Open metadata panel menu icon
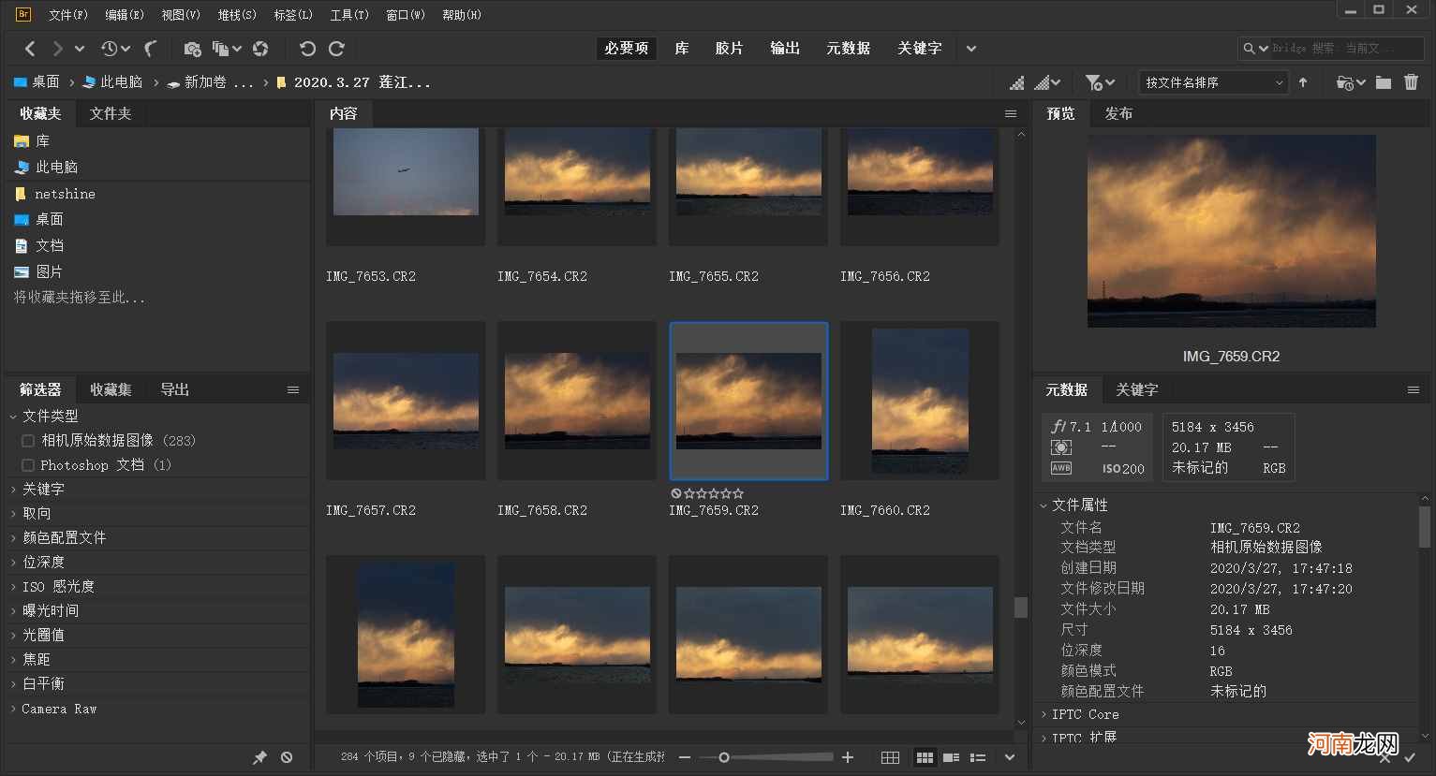 click(x=1414, y=389)
